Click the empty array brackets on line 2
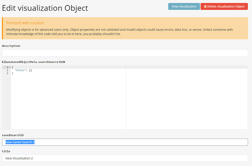The image size is (252, 166). [x=30, y=70]
